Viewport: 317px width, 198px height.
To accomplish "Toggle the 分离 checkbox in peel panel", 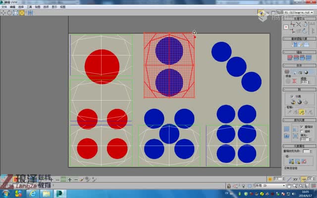I will pyautogui.click(x=292, y=97).
